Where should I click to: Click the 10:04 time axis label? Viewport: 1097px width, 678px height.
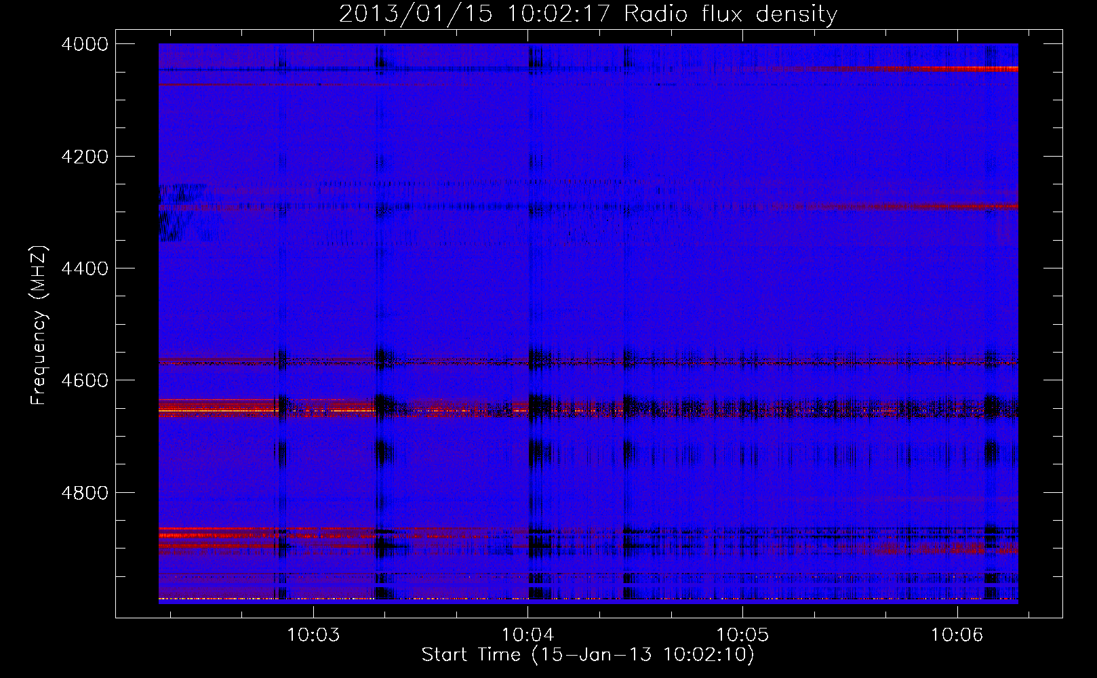coord(527,635)
